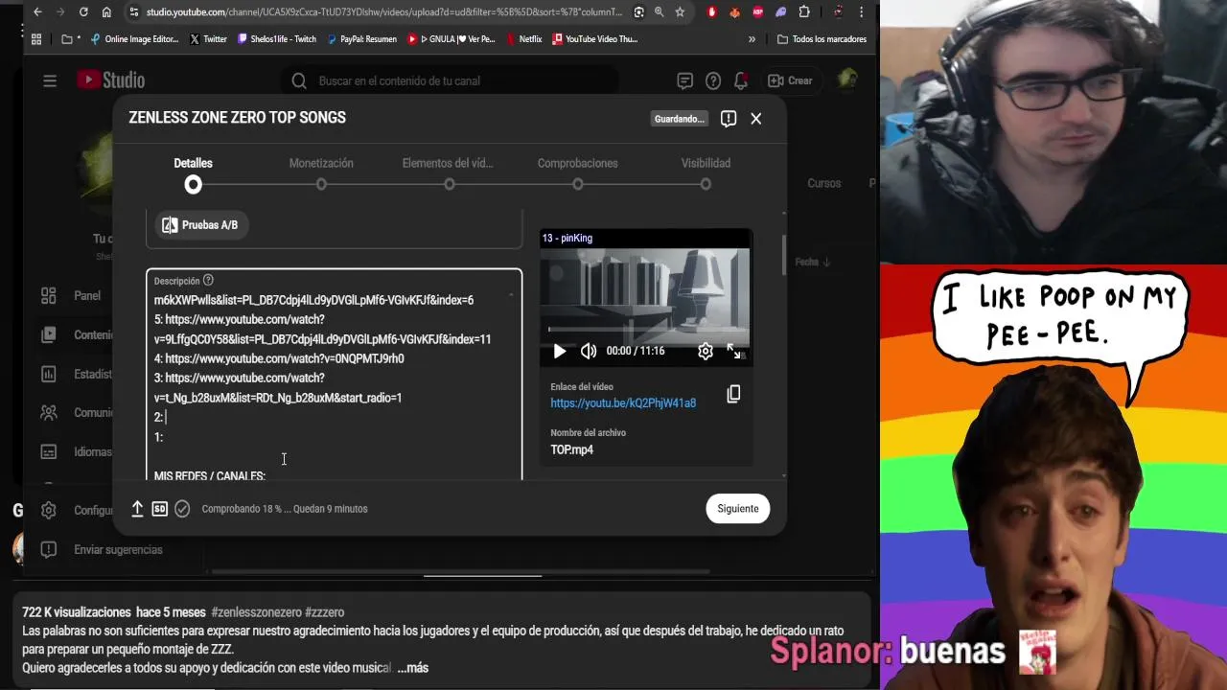Open the browser zoom magnifier icon
1227x690 pixels.
tap(659, 12)
